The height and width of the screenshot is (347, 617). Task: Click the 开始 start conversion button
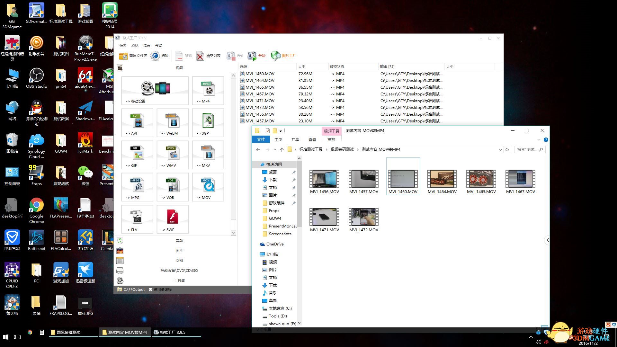click(257, 56)
